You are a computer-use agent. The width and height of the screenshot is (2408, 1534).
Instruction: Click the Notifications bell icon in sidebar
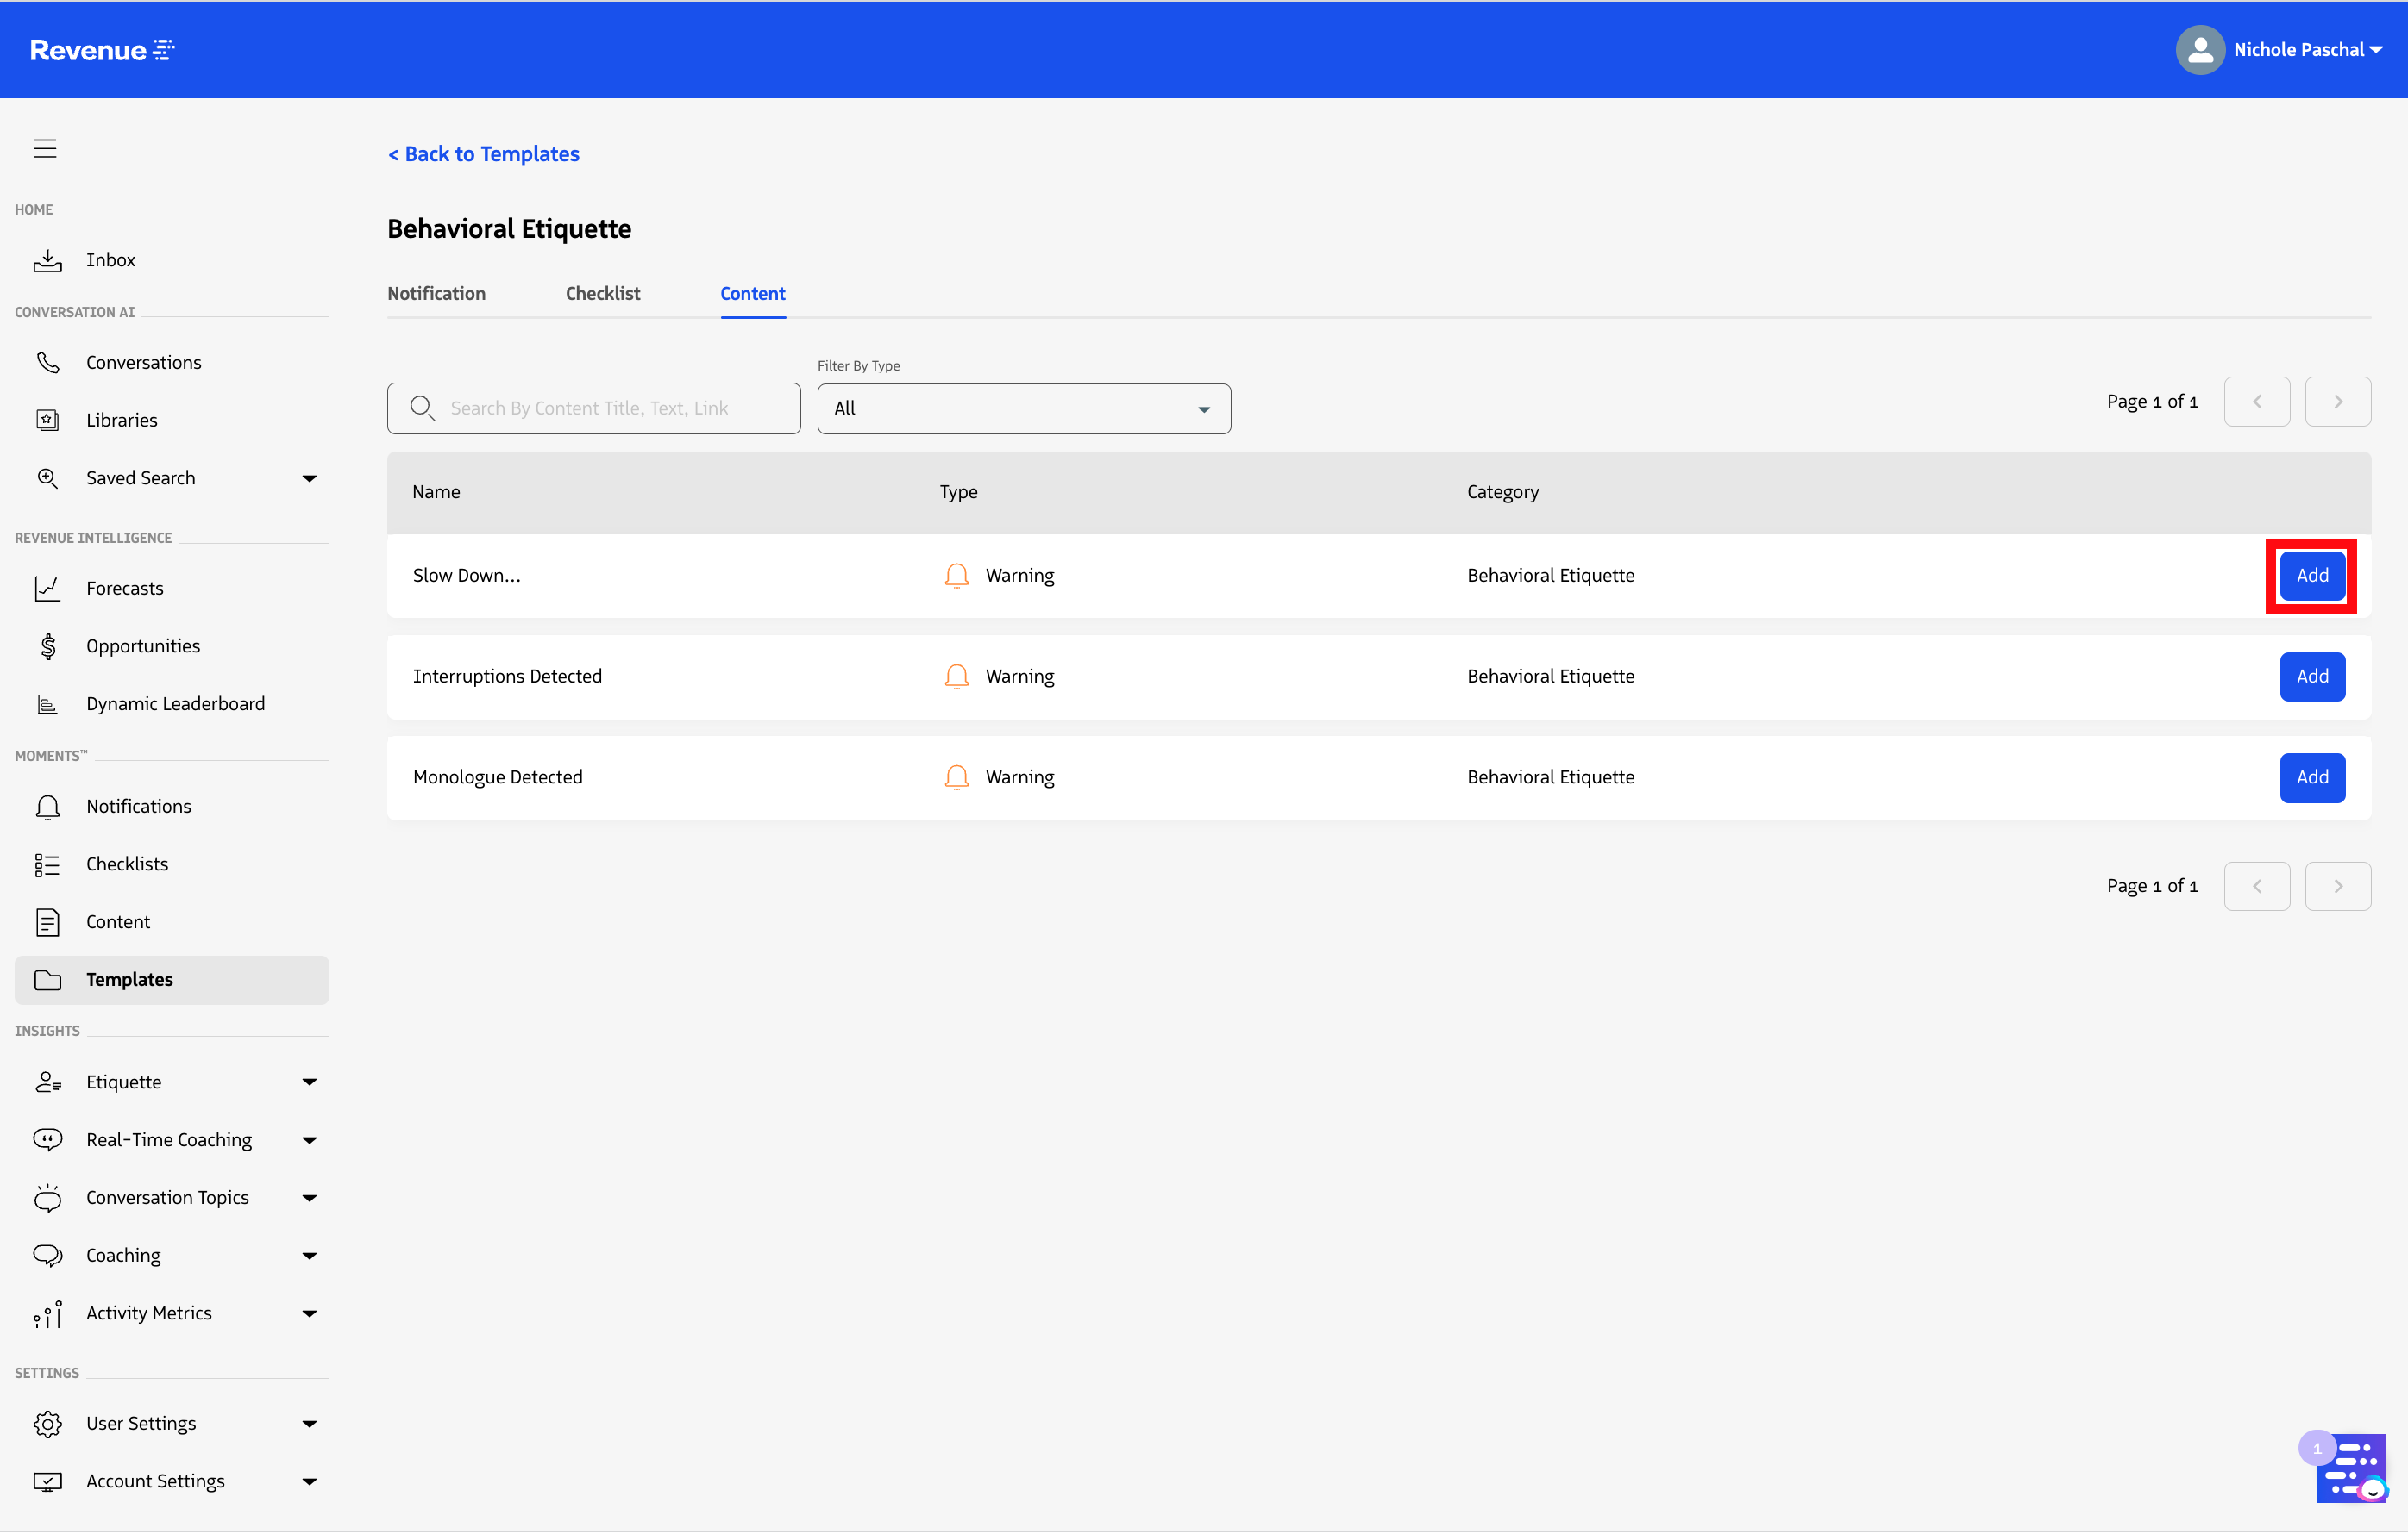[48, 807]
